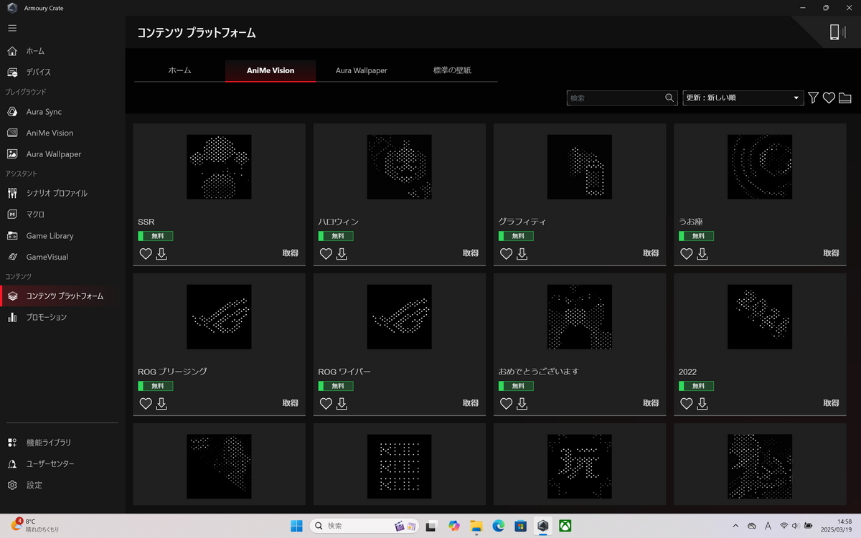Open the filter funnel icon
This screenshot has width=861, height=538.
[813, 98]
